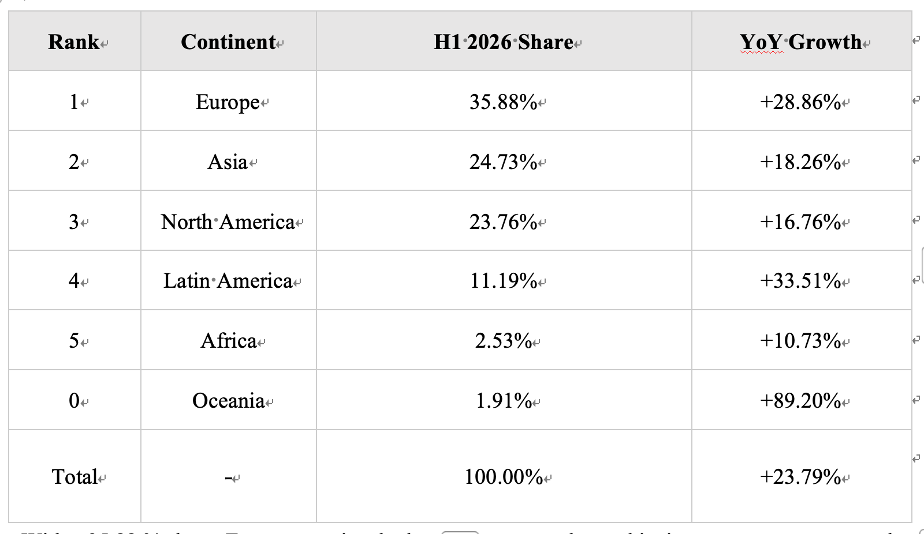Click the +89.20% growth value
This screenshot has width=924, height=534.
point(800,401)
